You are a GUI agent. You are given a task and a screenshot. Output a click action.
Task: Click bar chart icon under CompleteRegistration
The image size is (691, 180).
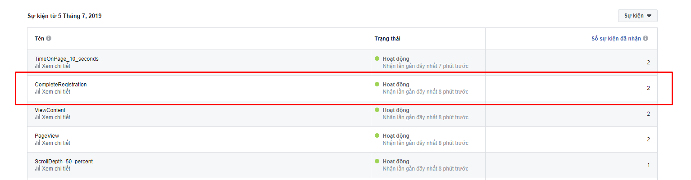(37, 91)
